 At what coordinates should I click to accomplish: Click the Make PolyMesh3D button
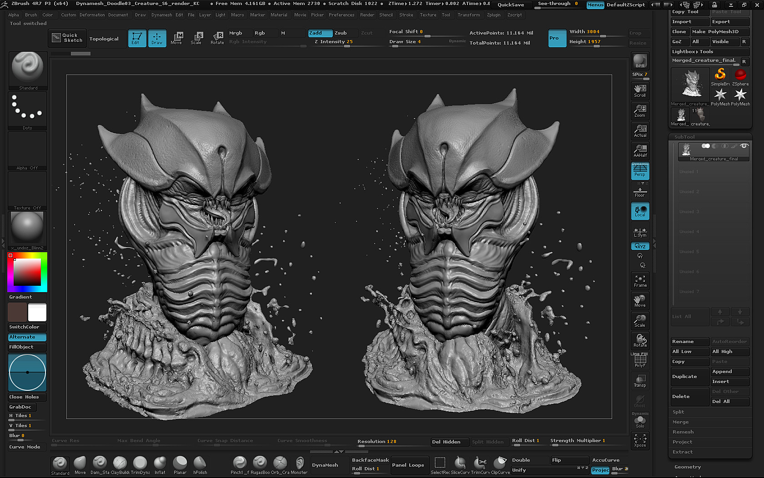tap(719, 31)
